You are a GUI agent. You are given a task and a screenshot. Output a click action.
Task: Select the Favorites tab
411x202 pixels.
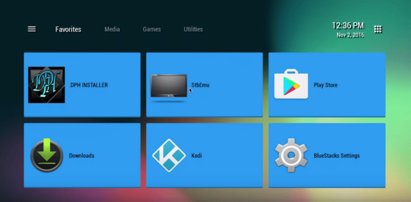68,29
